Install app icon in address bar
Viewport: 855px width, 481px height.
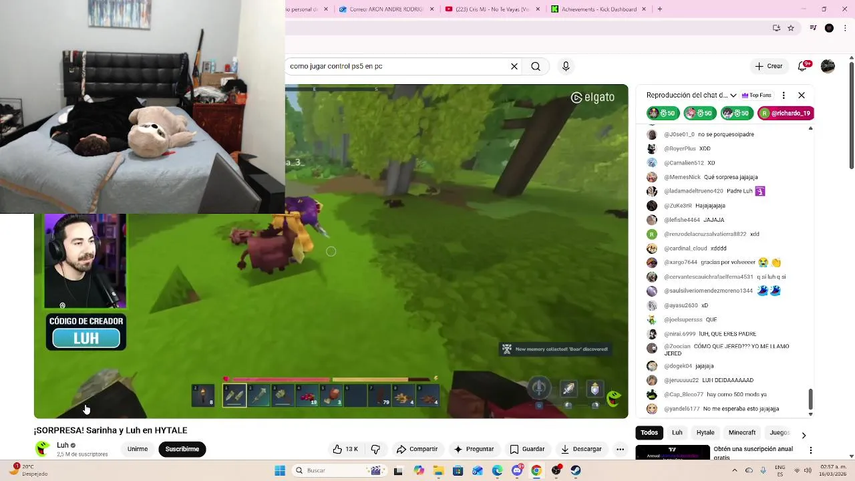[776, 28]
